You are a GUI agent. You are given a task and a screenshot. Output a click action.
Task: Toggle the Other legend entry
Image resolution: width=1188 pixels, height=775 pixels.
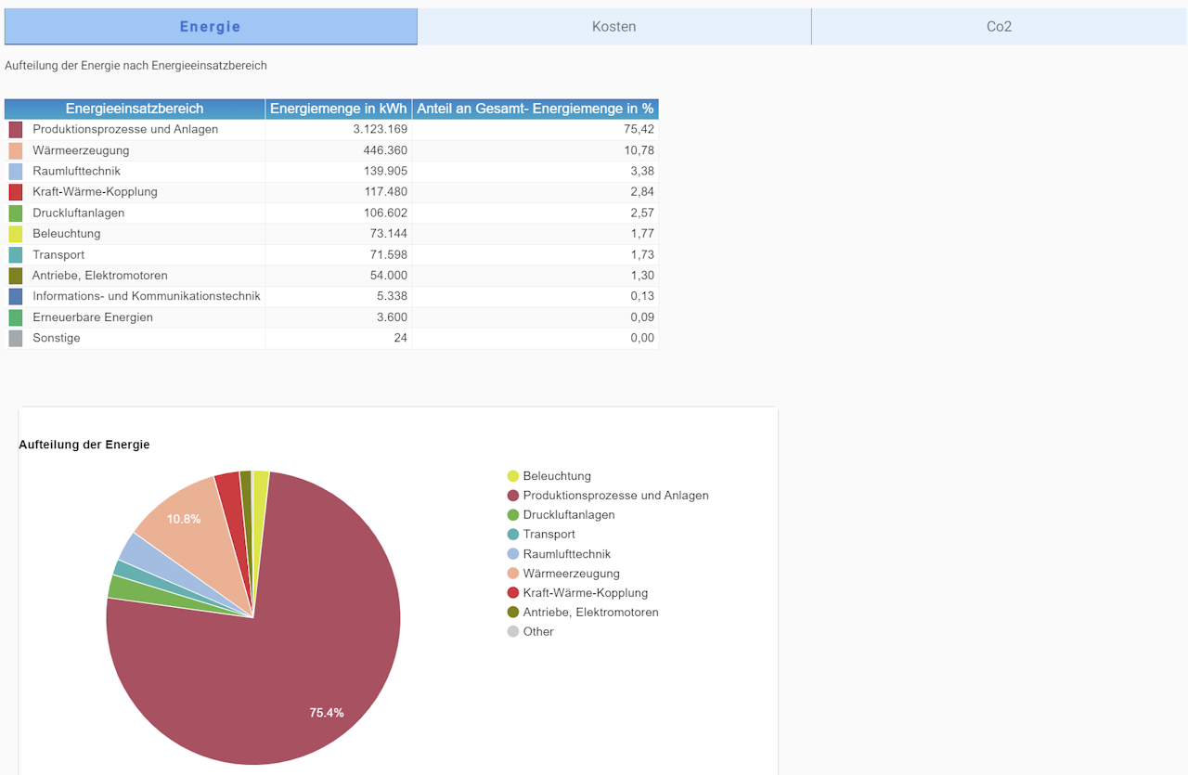tap(530, 632)
